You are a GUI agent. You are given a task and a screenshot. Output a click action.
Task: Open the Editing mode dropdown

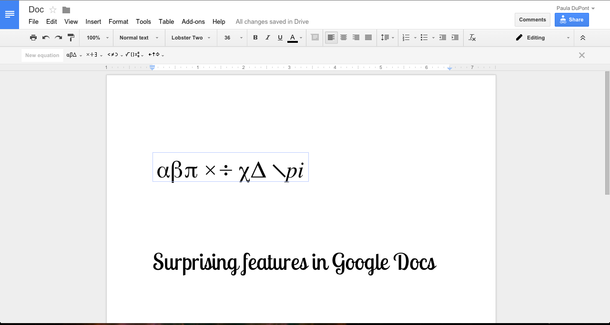point(542,38)
